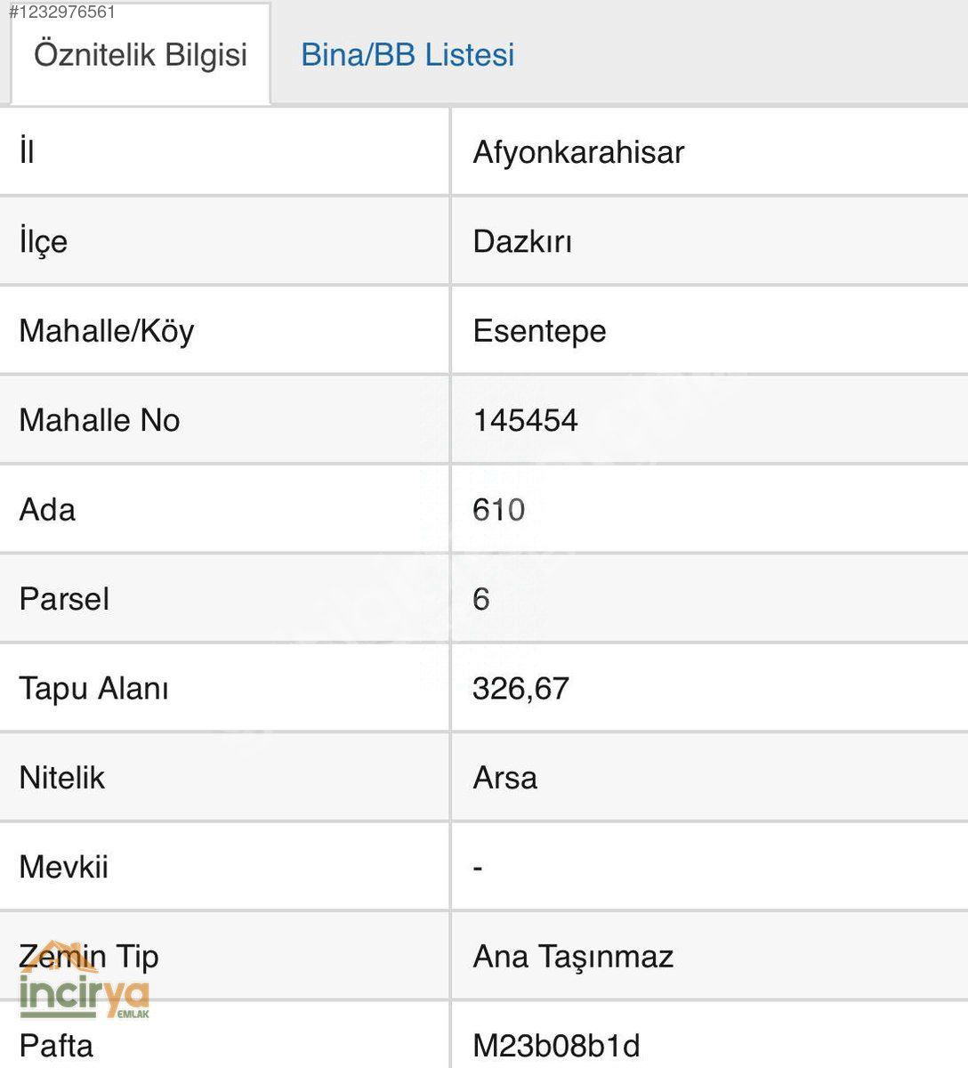Click the Mevkii row label
Image resolution: width=968 pixels, height=1068 pixels.
(63, 867)
